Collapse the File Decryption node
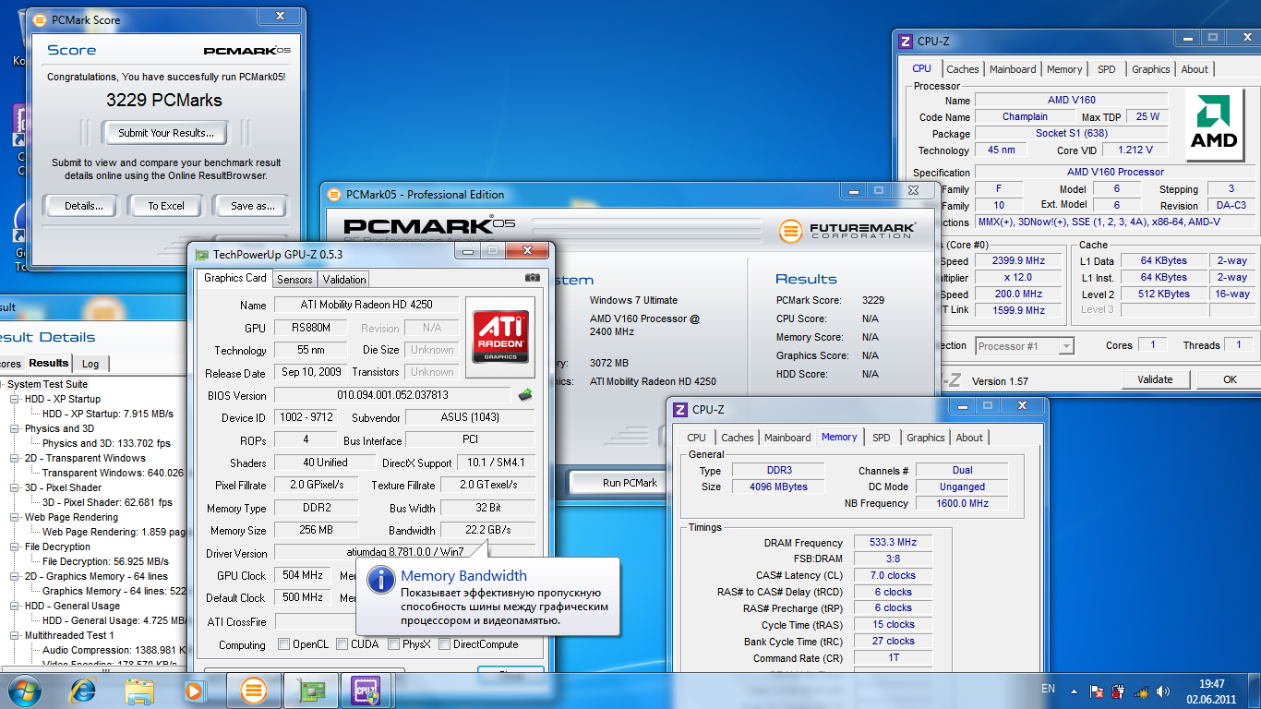Viewport: 1261px width, 709px height. pyautogui.click(x=16, y=547)
